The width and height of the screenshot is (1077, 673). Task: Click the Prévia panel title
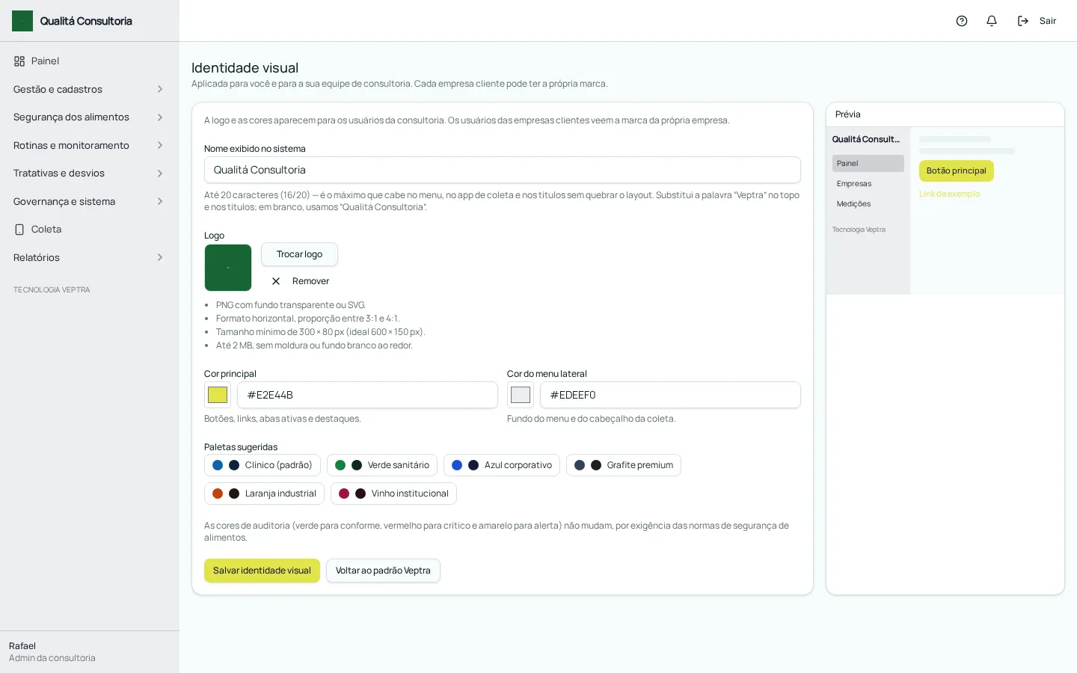point(848,114)
